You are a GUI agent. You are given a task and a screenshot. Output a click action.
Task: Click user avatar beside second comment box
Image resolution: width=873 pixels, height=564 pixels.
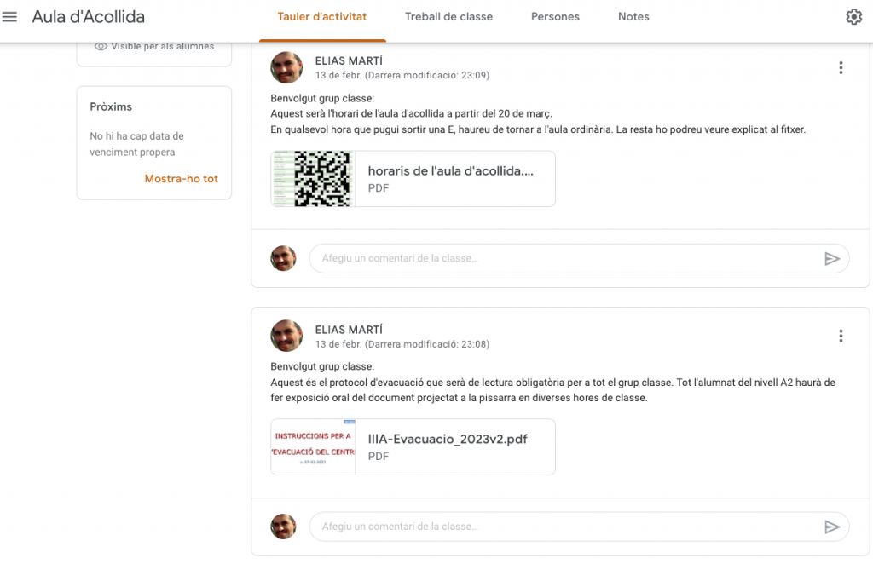[283, 527]
